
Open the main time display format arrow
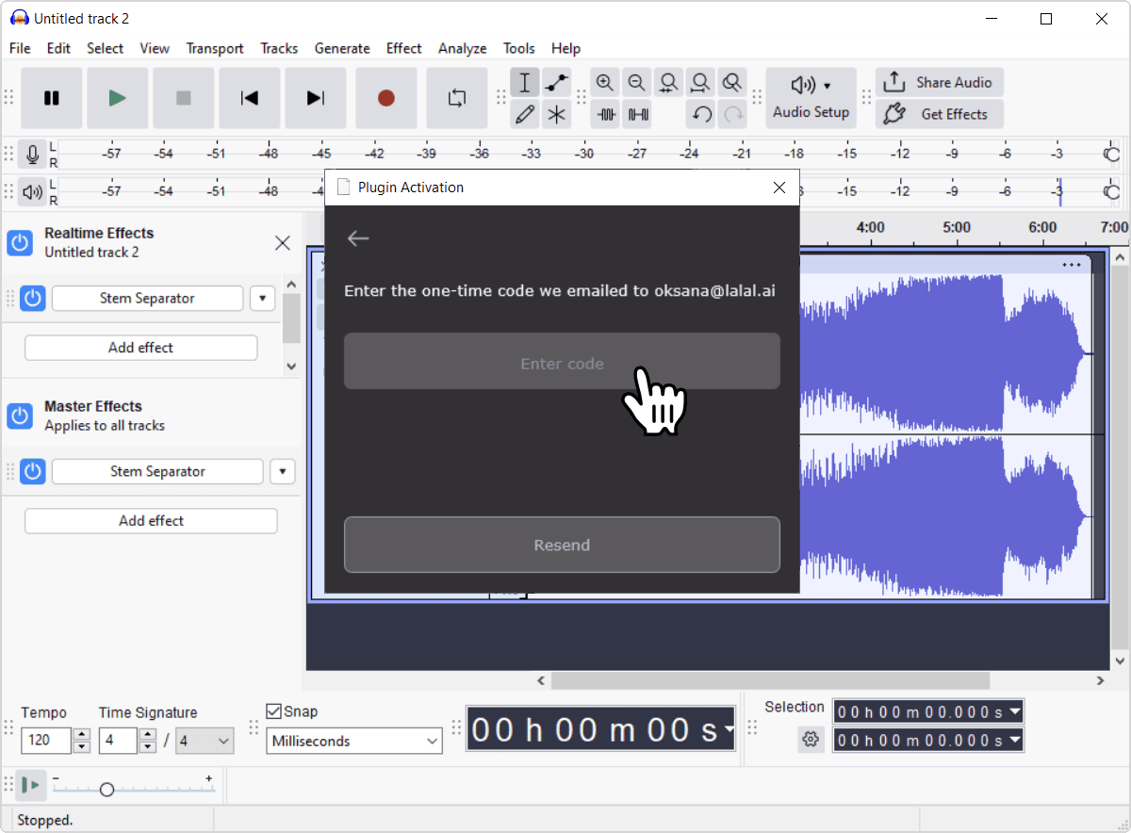tap(729, 730)
